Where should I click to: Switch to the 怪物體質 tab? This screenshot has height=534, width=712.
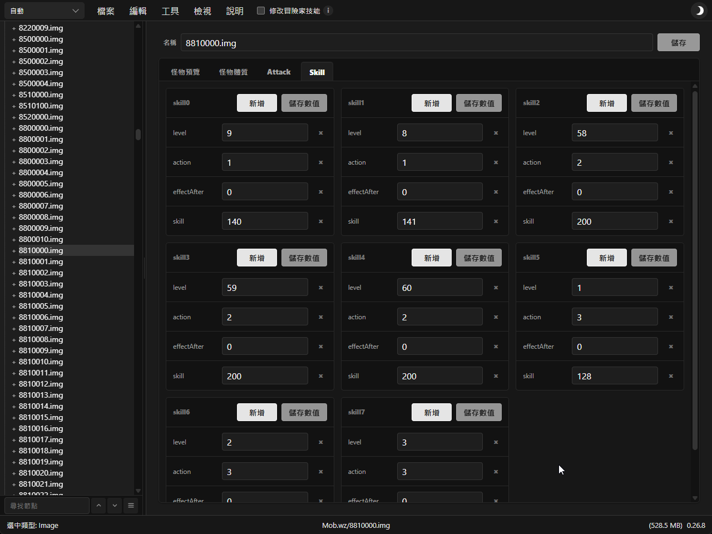pyautogui.click(x=234, y=72)
